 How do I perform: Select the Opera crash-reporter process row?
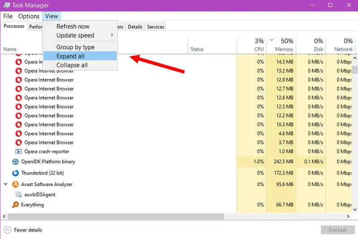pos(176,152)
